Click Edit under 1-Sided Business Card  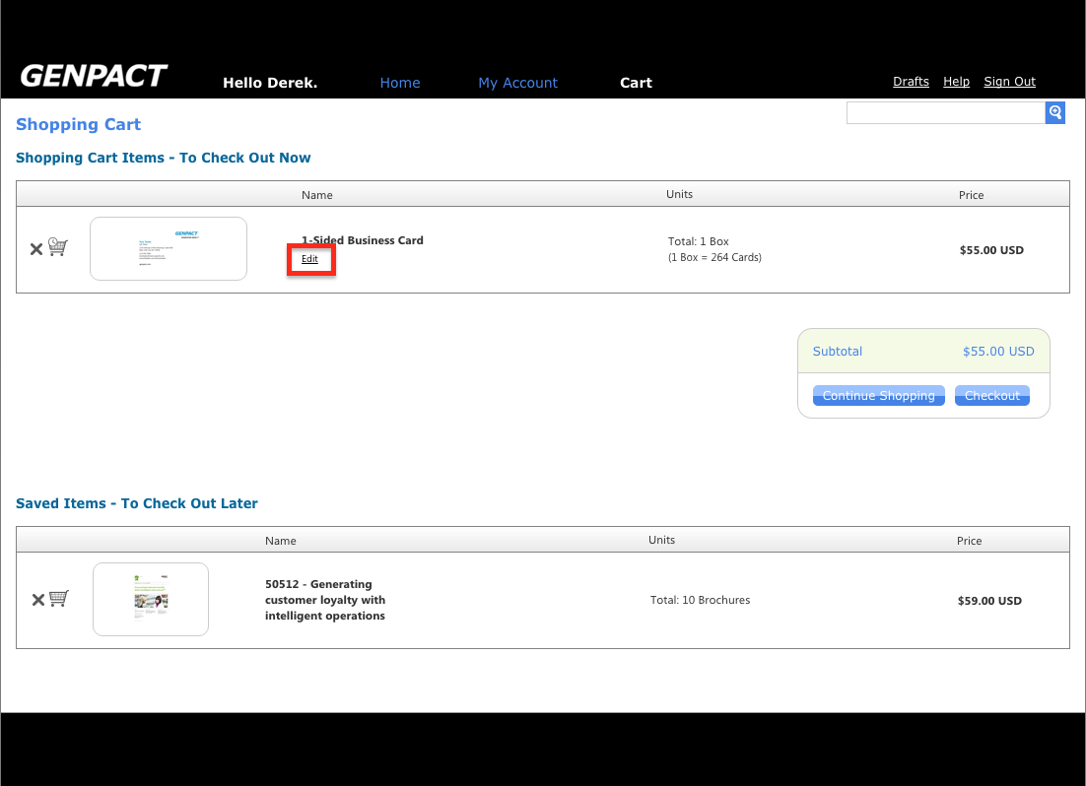(310, 259)
